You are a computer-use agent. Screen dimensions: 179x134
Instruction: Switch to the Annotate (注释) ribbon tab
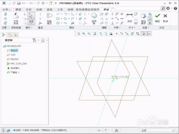[x=39, y=10]
